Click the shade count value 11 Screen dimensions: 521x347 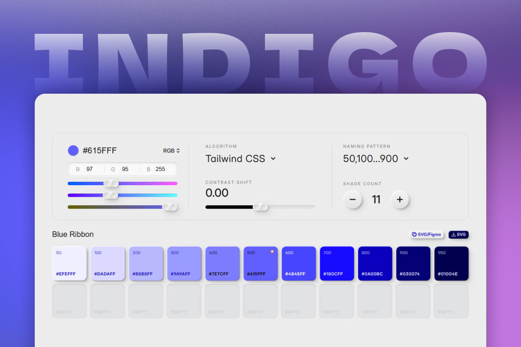tap(376, 200)
